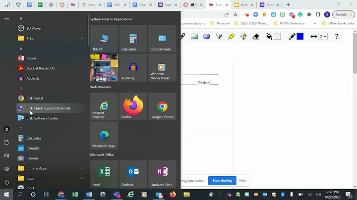
Task: Open the NRMS Reference bookmarks folder
Action: click(289, 23)
